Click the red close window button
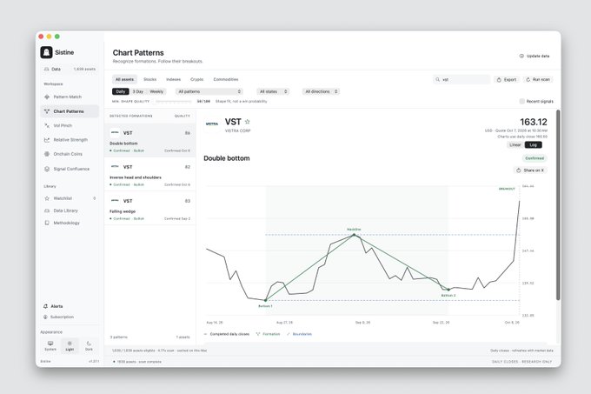The width and height of the screenshot is (591, 394). (41, 37)
